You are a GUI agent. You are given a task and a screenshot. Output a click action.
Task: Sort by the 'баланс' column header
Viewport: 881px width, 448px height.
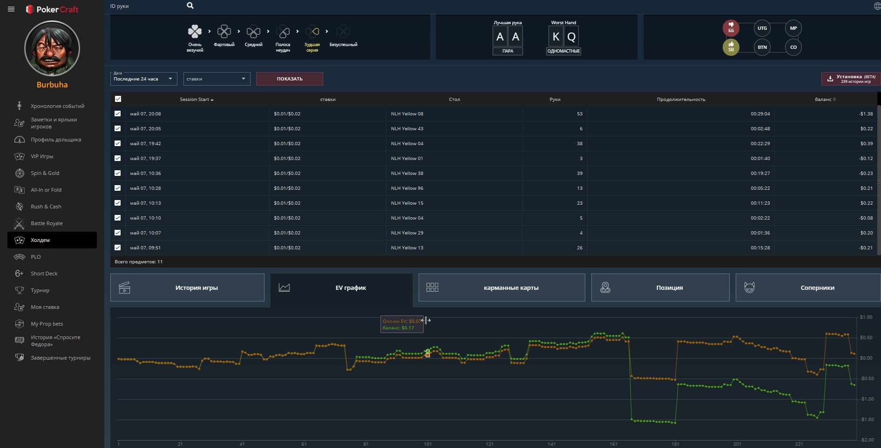coord(825,100)
